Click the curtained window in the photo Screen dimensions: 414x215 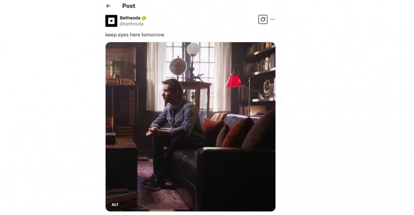(x=189, y=76)
